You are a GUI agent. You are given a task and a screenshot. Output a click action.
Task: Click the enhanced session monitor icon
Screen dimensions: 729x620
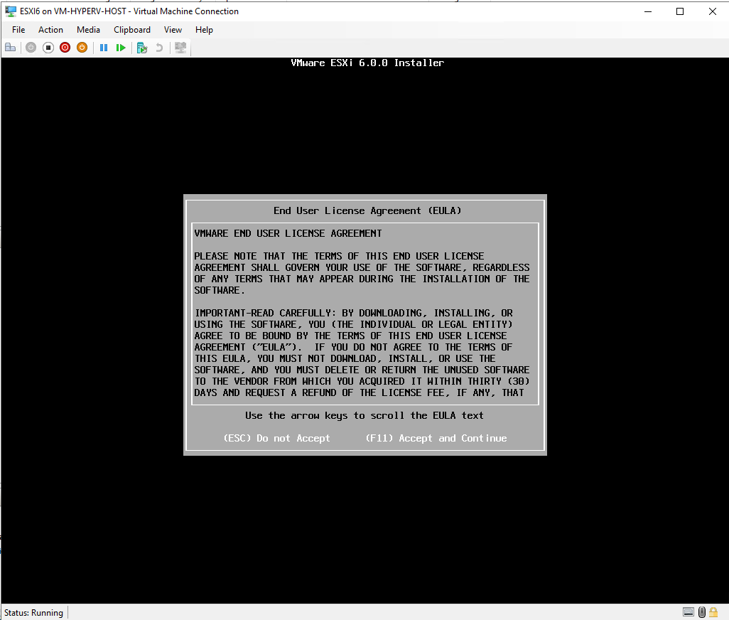(180, 48)
